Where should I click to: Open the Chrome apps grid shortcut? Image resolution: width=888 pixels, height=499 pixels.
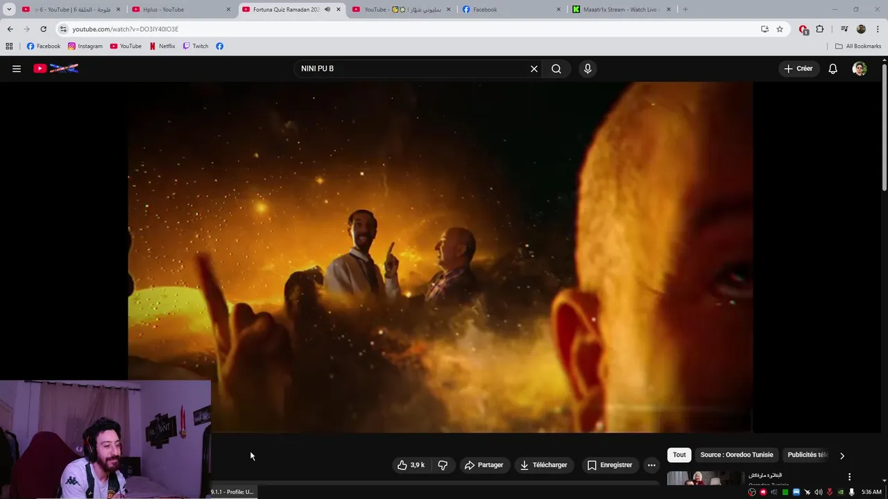9,46
